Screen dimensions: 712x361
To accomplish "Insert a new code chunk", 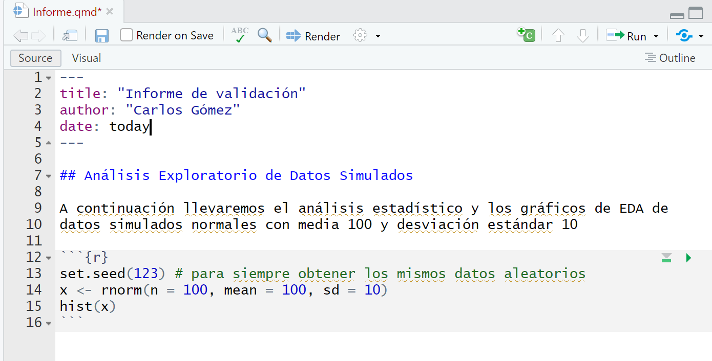I will tap(526, 35).
